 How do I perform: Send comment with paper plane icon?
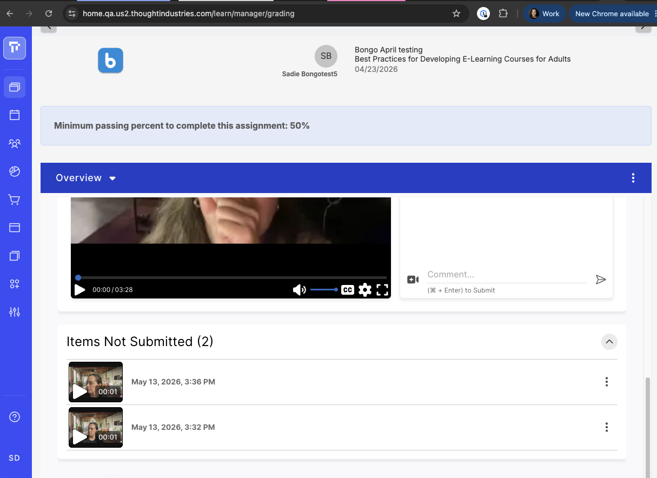[601, 280]
